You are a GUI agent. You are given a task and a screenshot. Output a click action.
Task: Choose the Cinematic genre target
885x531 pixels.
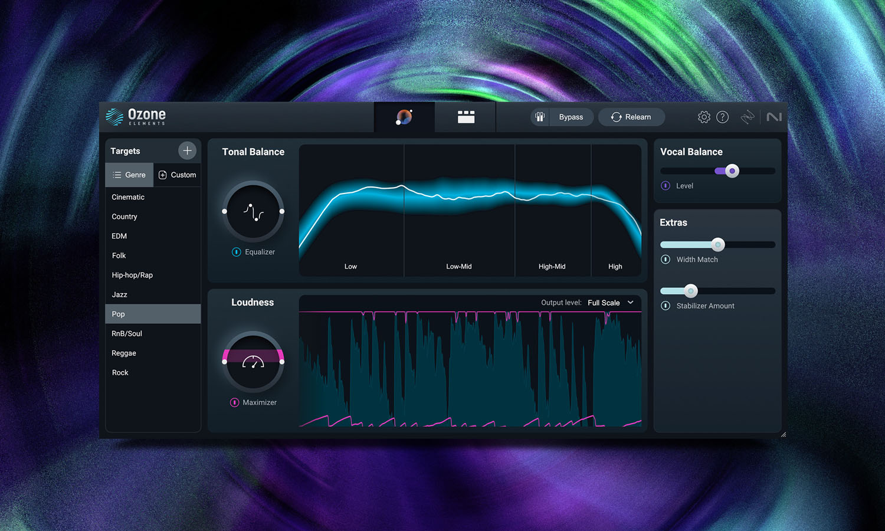[x=153, y=197]
